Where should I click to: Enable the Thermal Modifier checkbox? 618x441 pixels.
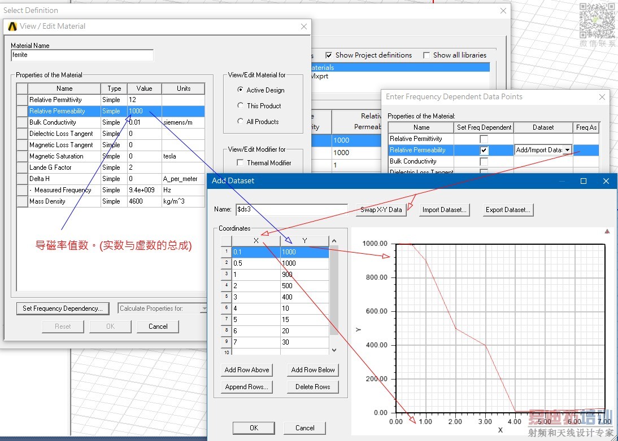241,163
